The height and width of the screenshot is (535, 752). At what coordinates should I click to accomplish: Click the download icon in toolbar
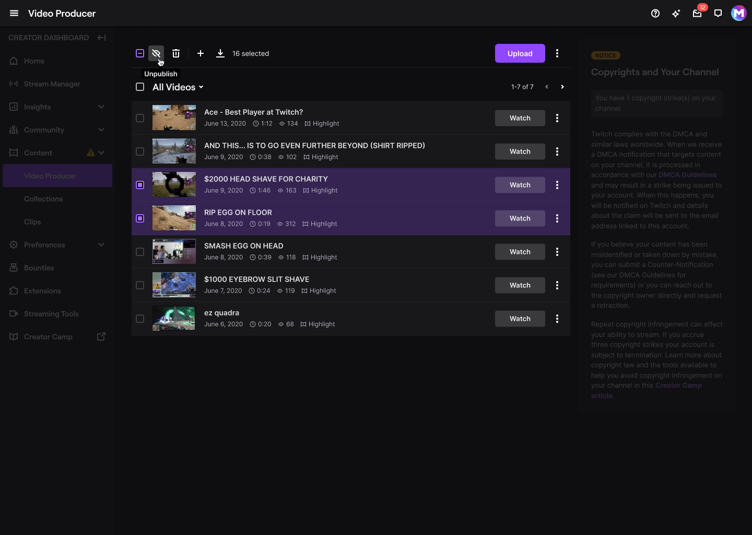coord(220,53)
